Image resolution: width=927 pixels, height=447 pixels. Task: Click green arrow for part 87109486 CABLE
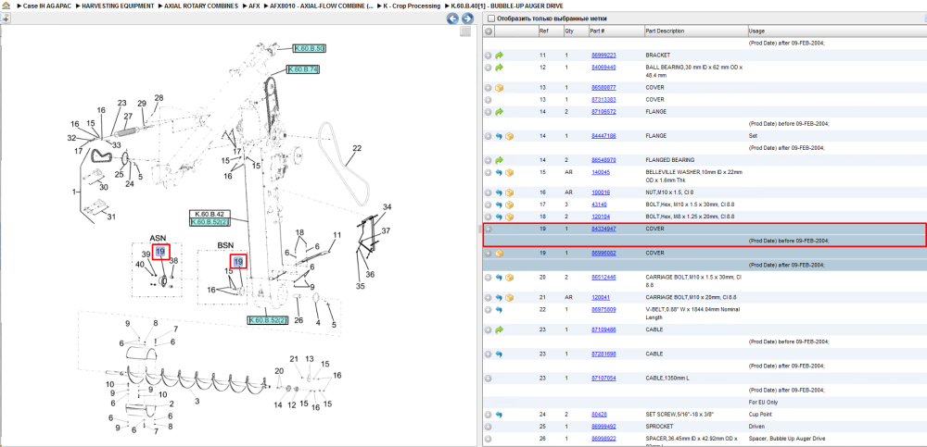(500, 329)
